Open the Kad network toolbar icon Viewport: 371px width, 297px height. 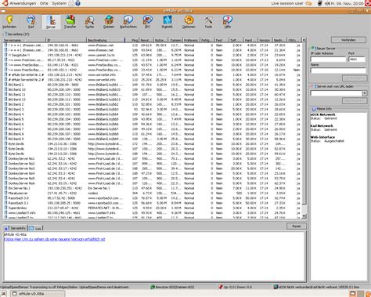(31, 22)
